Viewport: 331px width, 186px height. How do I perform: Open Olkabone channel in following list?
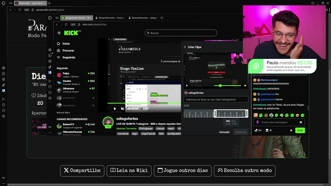click(x=76, y=90)
